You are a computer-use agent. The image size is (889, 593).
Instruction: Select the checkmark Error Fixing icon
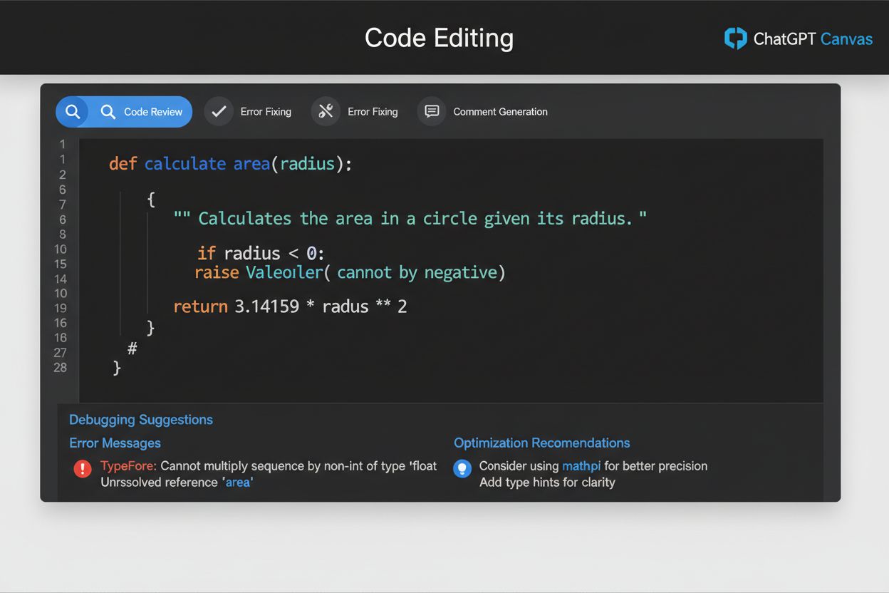(219, 111)
